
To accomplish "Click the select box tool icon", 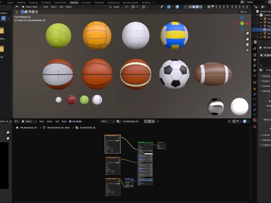I will pyautogui.click(x=17, y=12).
